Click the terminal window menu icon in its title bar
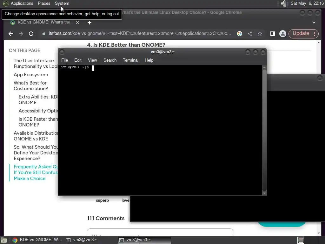The width and height of the screenshot is (325, 244). click(62, 52)
